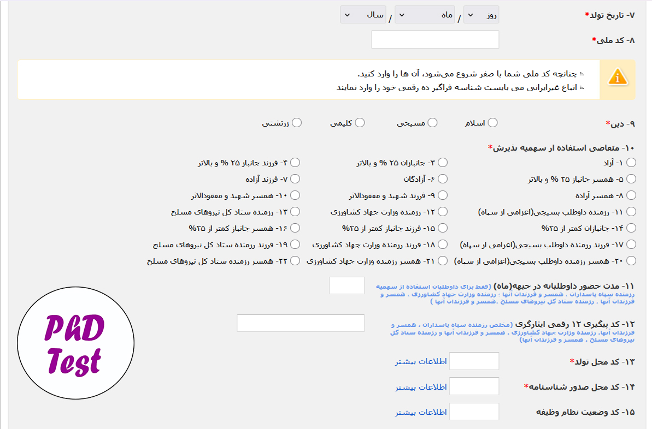Click the کد ملی input field

[x=435, y=40]
